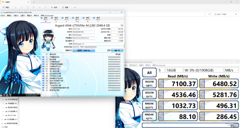Click the Paste icon in Explorer toolbar
Image resolution: width=240 pixels, height=128 pixels.
point(28,7)
